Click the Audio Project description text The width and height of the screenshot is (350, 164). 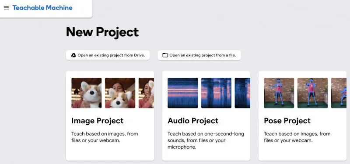click(206, 140)
